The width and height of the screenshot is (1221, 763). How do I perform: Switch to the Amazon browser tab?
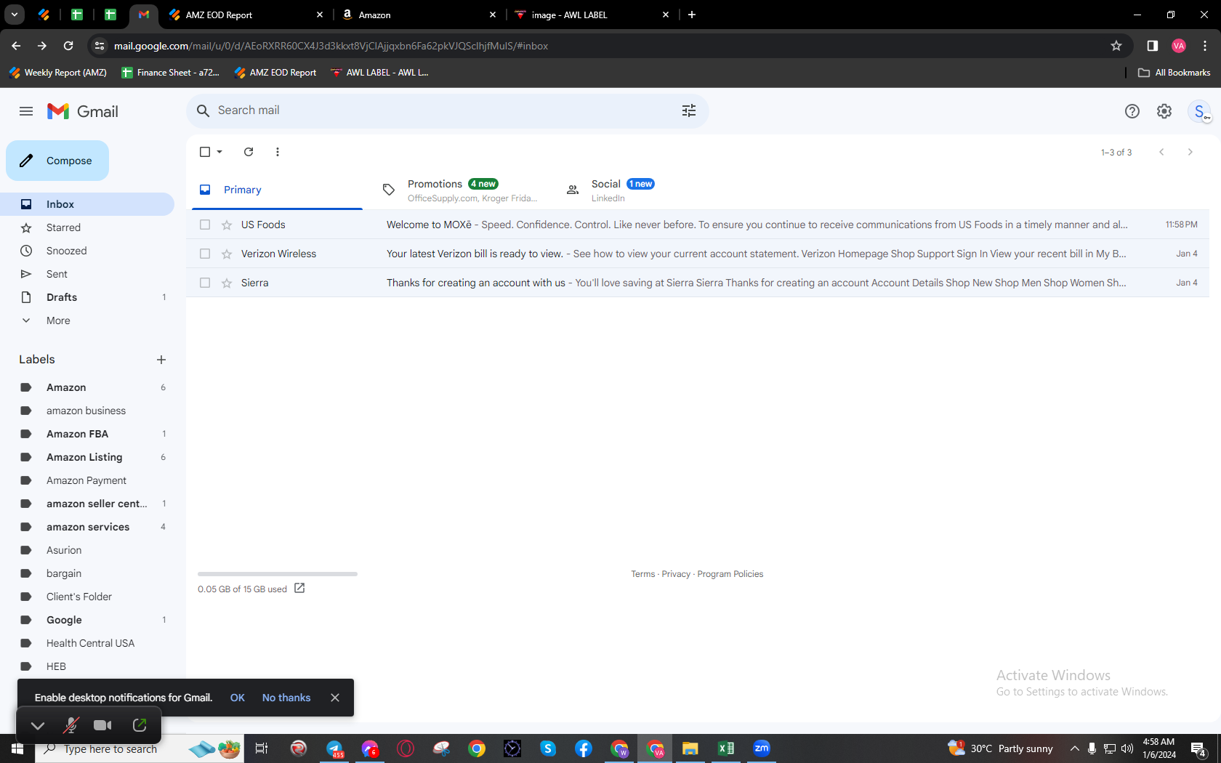coord(419,15)
